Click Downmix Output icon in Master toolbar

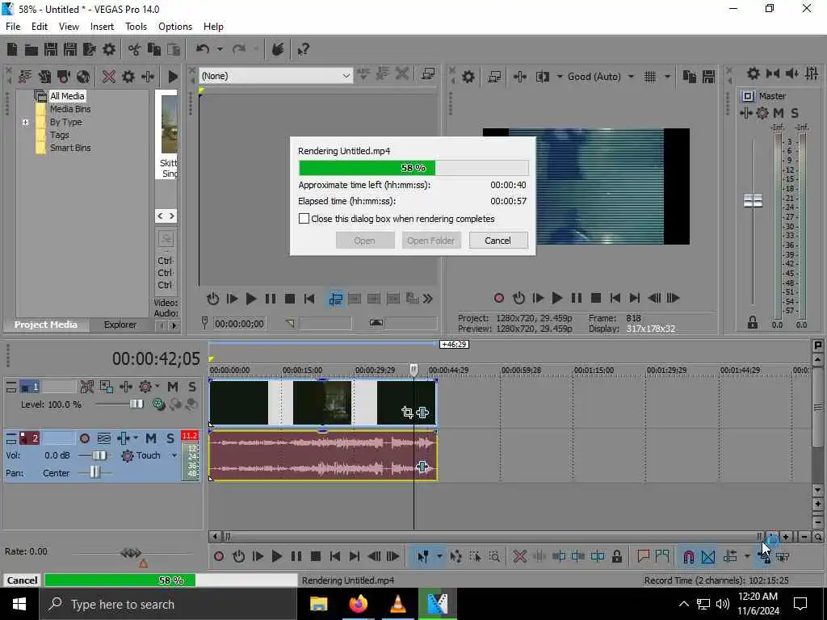point(773,73)
